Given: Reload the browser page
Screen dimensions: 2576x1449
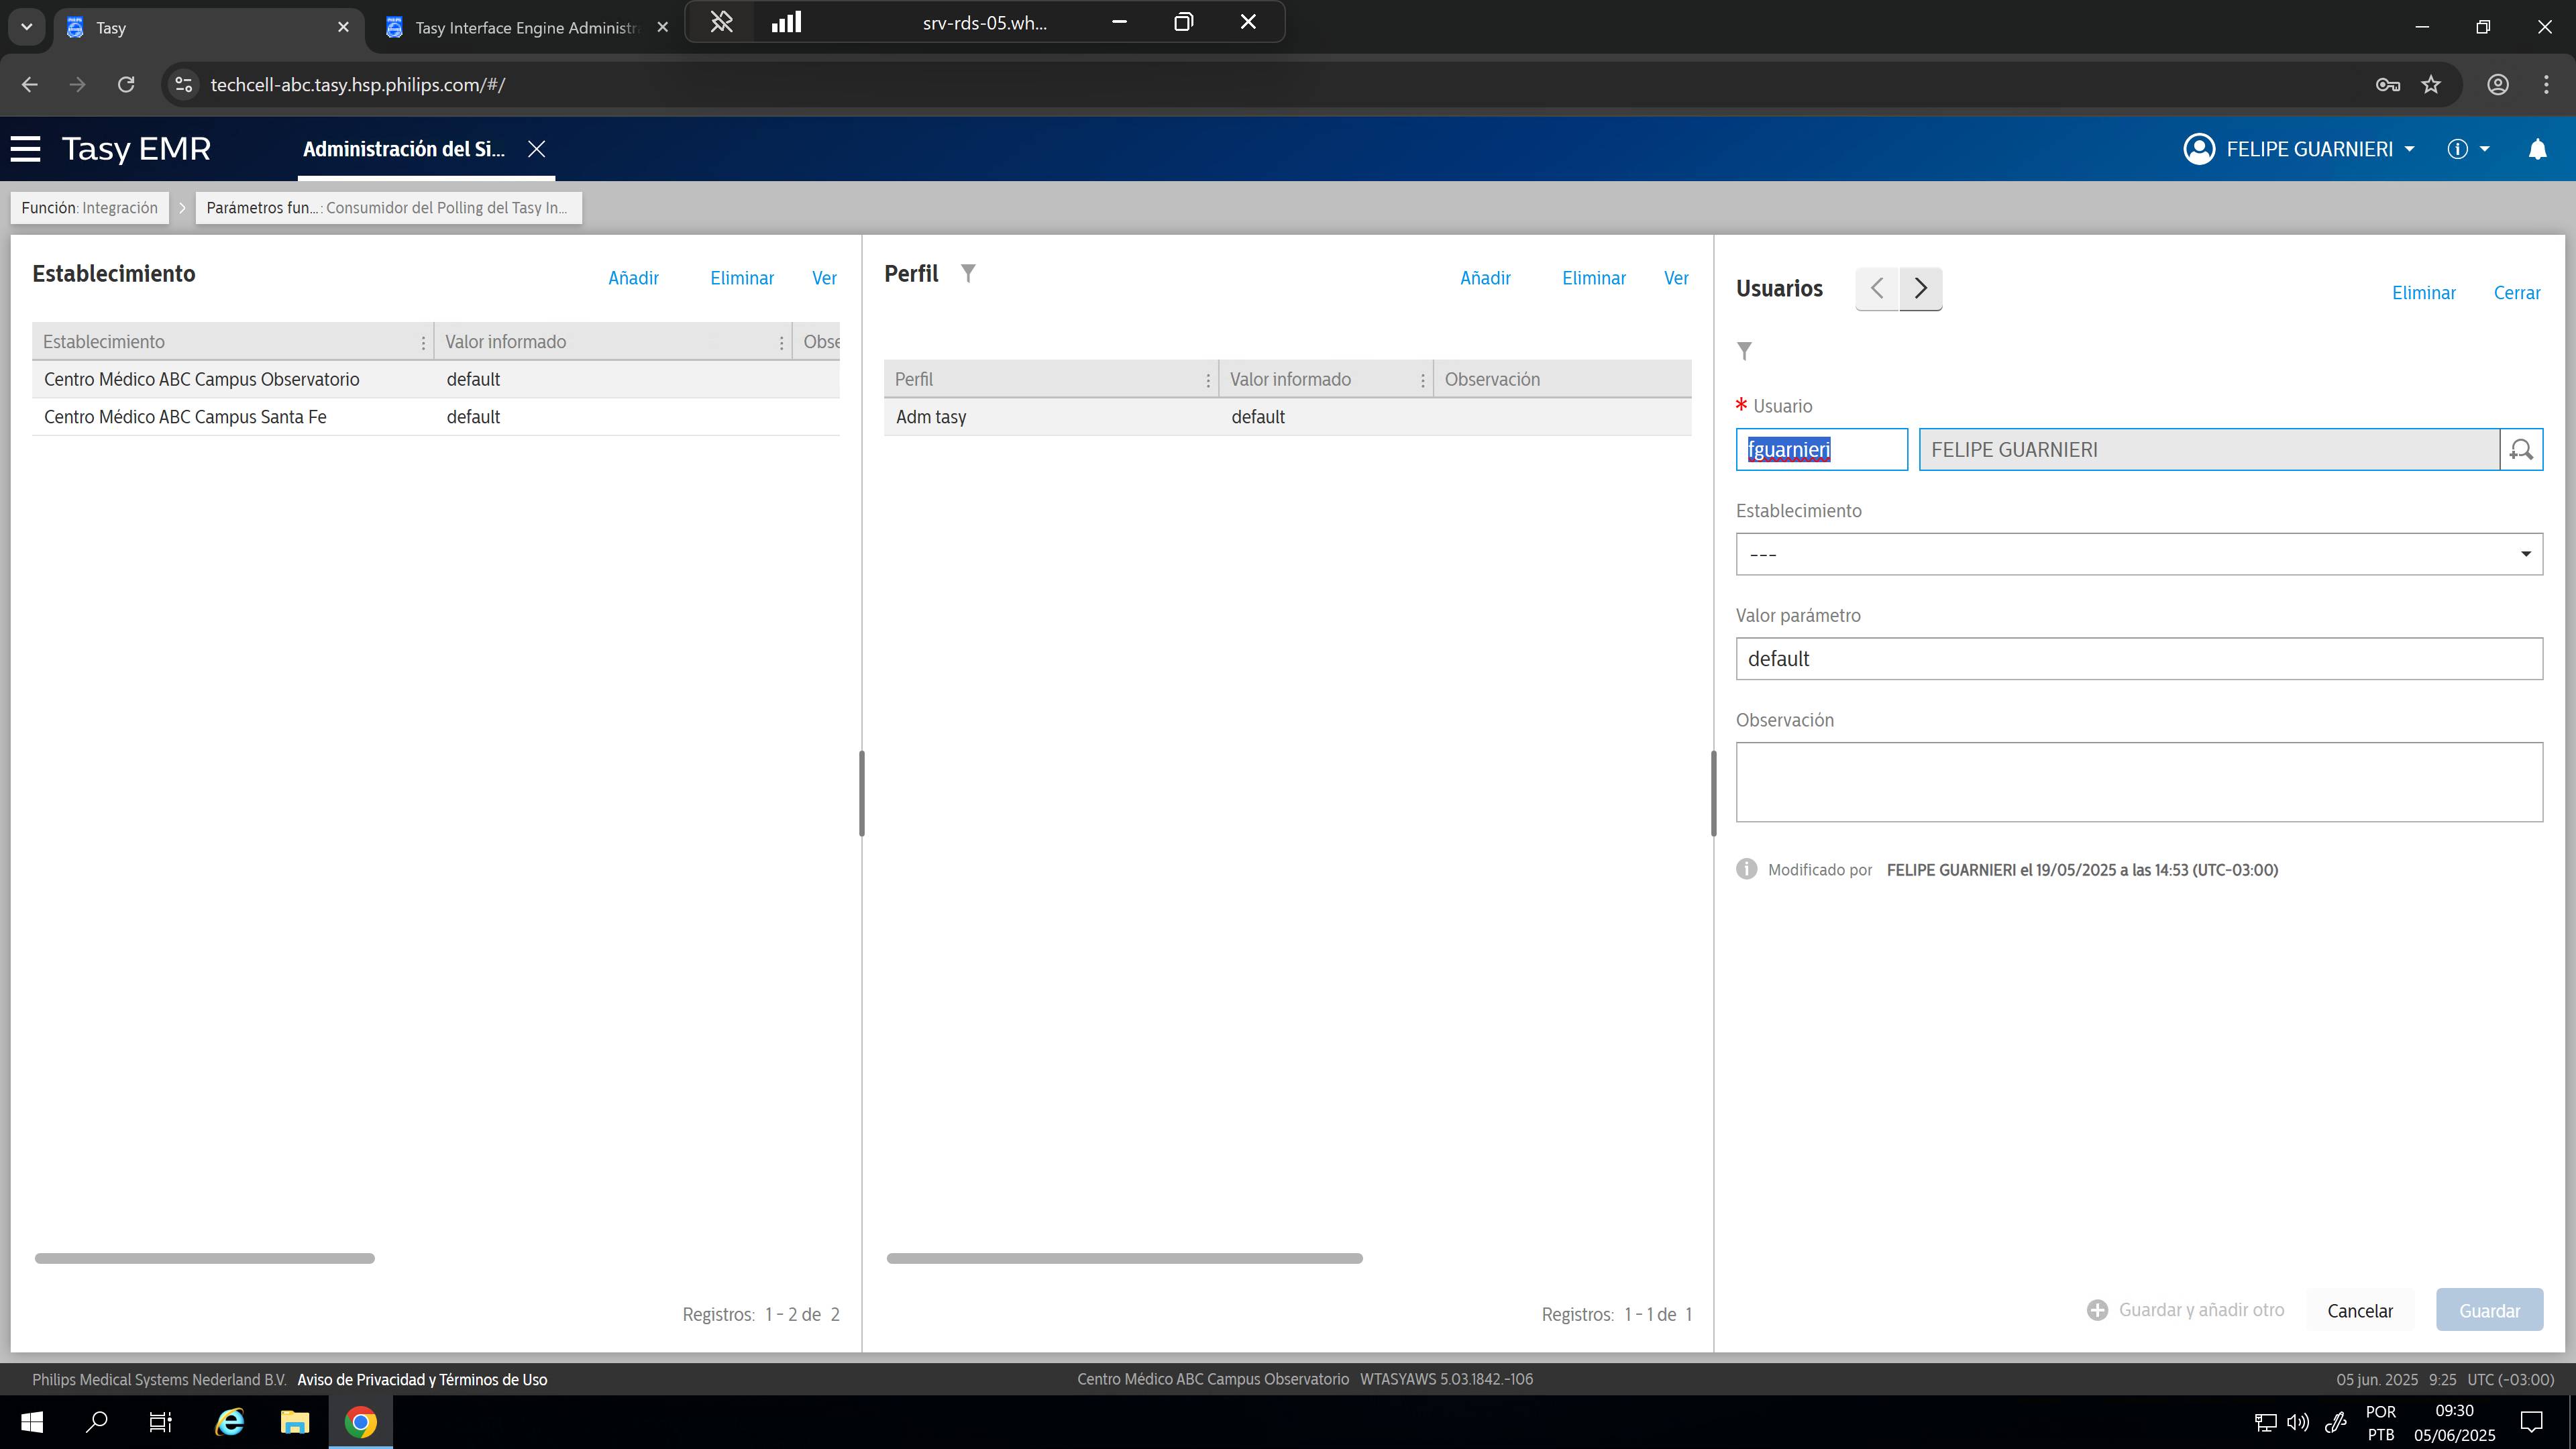Looking at the screenshot, I should pyautogui.click(x=126, y=85).
